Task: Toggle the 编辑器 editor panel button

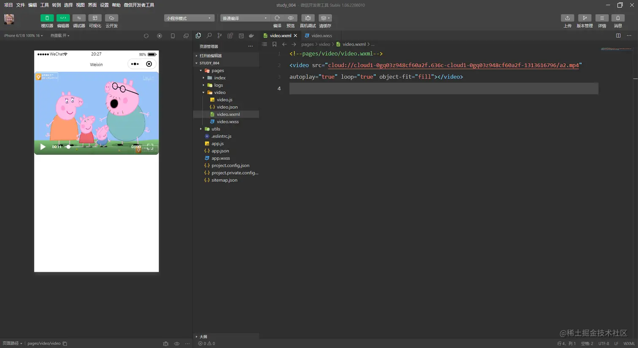Action: [63, 18]
